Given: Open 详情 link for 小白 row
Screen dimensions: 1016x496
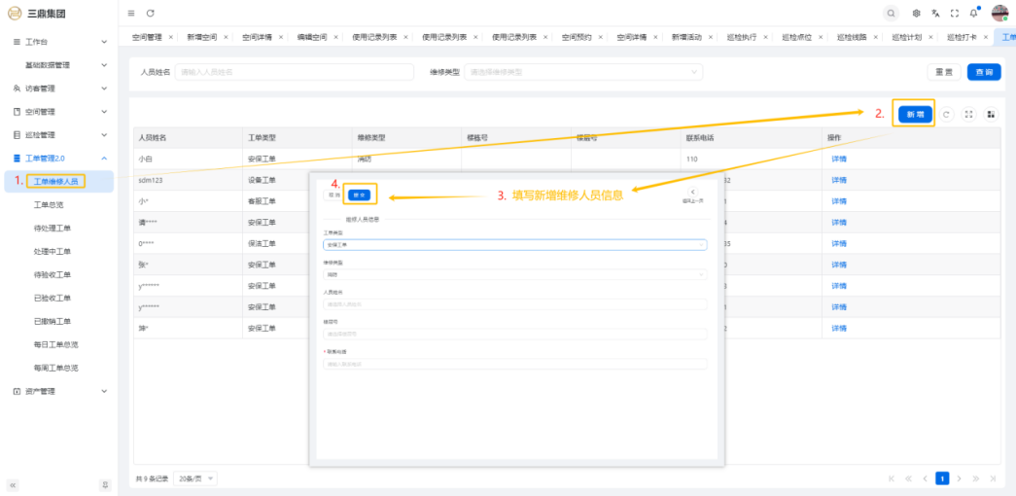Looking at the screenshot, I should (x=836, y=159).
